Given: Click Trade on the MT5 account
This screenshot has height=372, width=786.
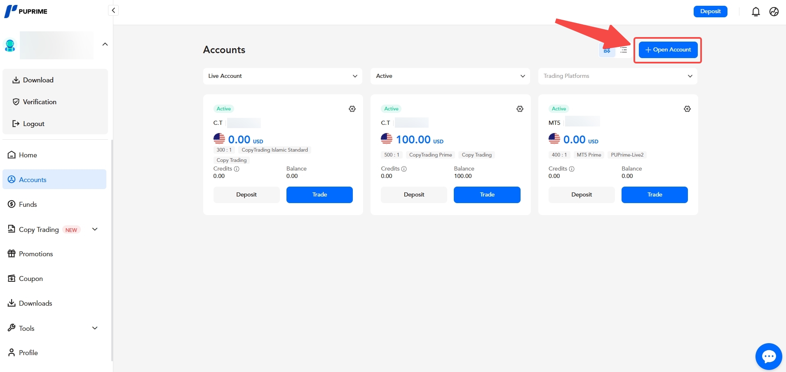Looking at the screenshot, I should point(654,195).
